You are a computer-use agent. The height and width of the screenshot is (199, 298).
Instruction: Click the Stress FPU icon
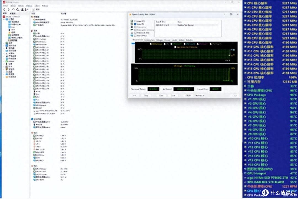point(132,24)
